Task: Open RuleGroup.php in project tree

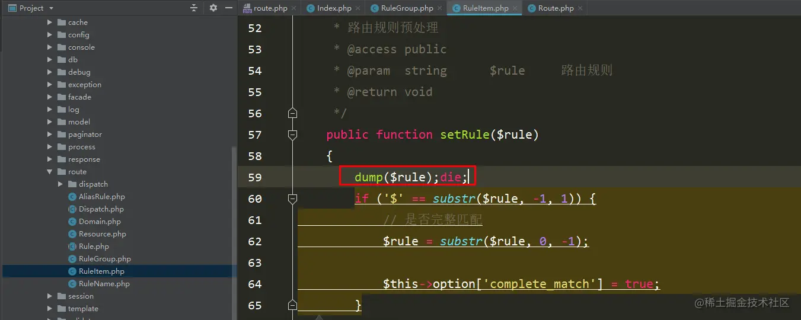Action: click(104, 259)
